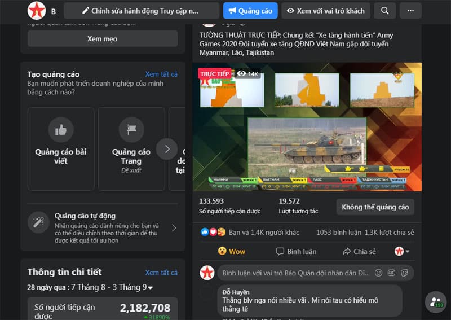Toggle the Wow reaction on the post
Viewport: 451px width, 320px height.
click(232, 252)
